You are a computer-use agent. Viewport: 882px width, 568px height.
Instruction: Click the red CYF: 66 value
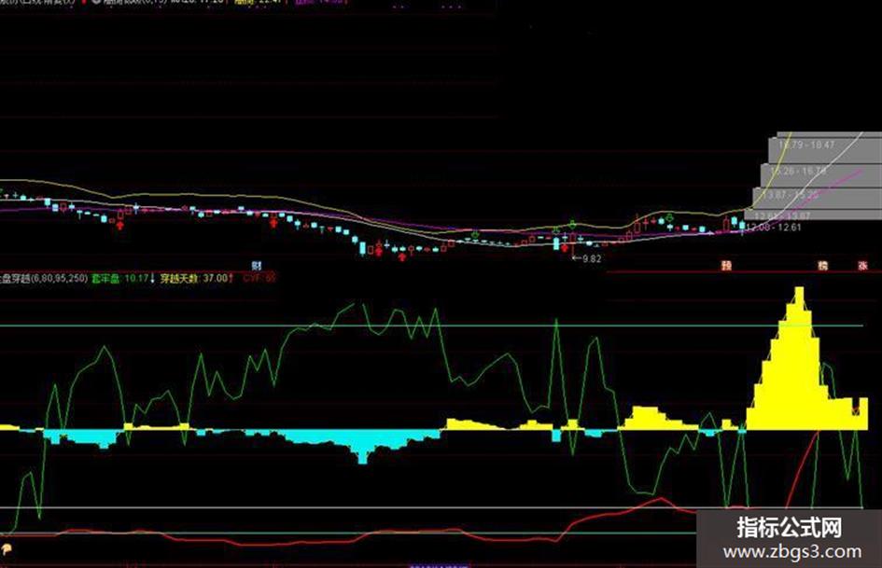point(259,278)
